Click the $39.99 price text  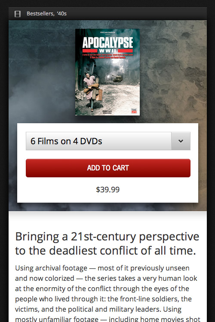(x=108, y=189)
